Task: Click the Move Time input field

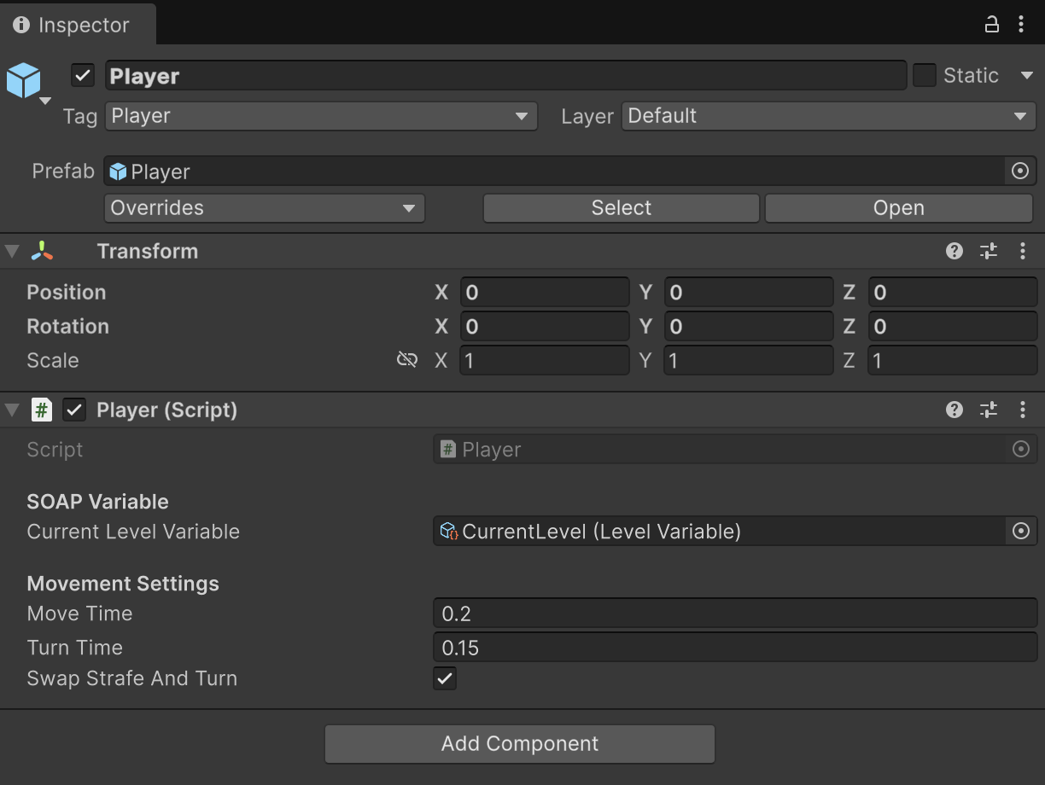Action: [734, 613]
